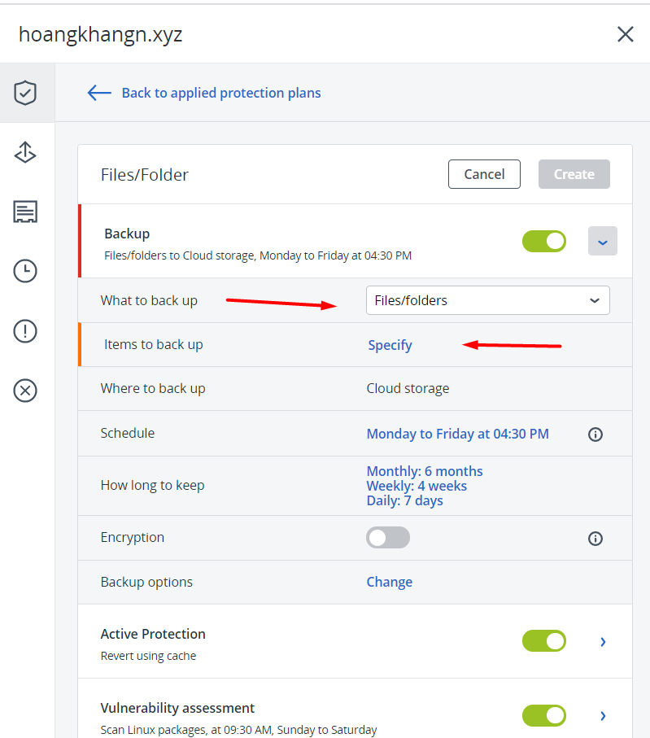The image size is (650, 738).
Task: Enable the Encryption toggle
Action: [388, 538]
